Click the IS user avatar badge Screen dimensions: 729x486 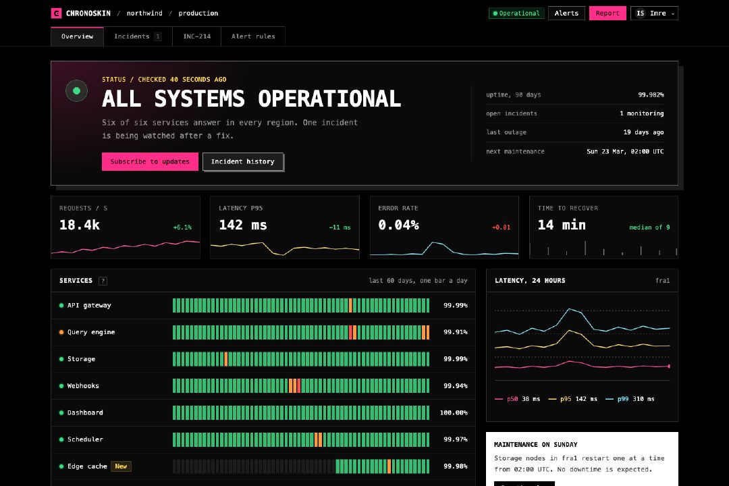pos(640,13)
